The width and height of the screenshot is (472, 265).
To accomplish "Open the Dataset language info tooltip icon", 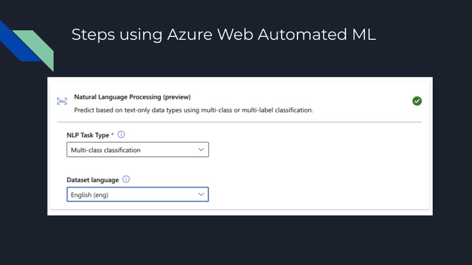I will click(126, 179).
